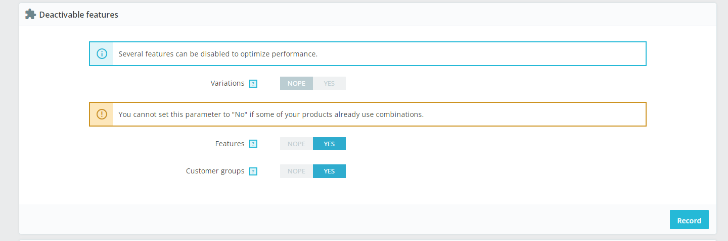Open the help tooltip icon next to Features
Screen dimensions: 728x241
point(254,144)
